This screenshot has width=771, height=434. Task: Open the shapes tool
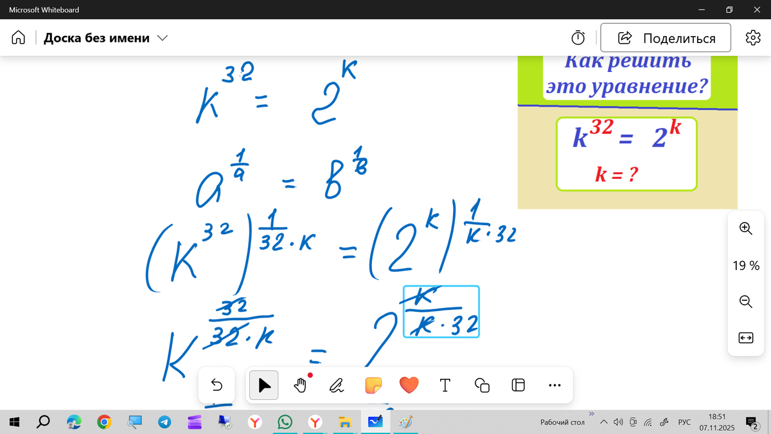click(482, 385)
